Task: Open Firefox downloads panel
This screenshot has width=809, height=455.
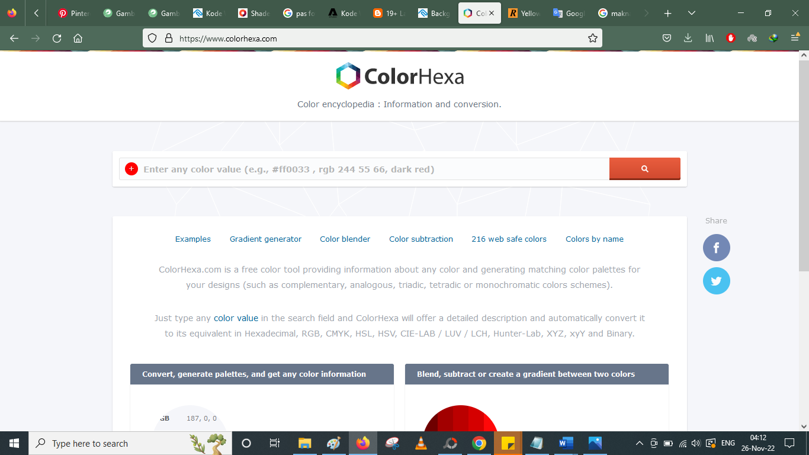Action: click(688, 39)
